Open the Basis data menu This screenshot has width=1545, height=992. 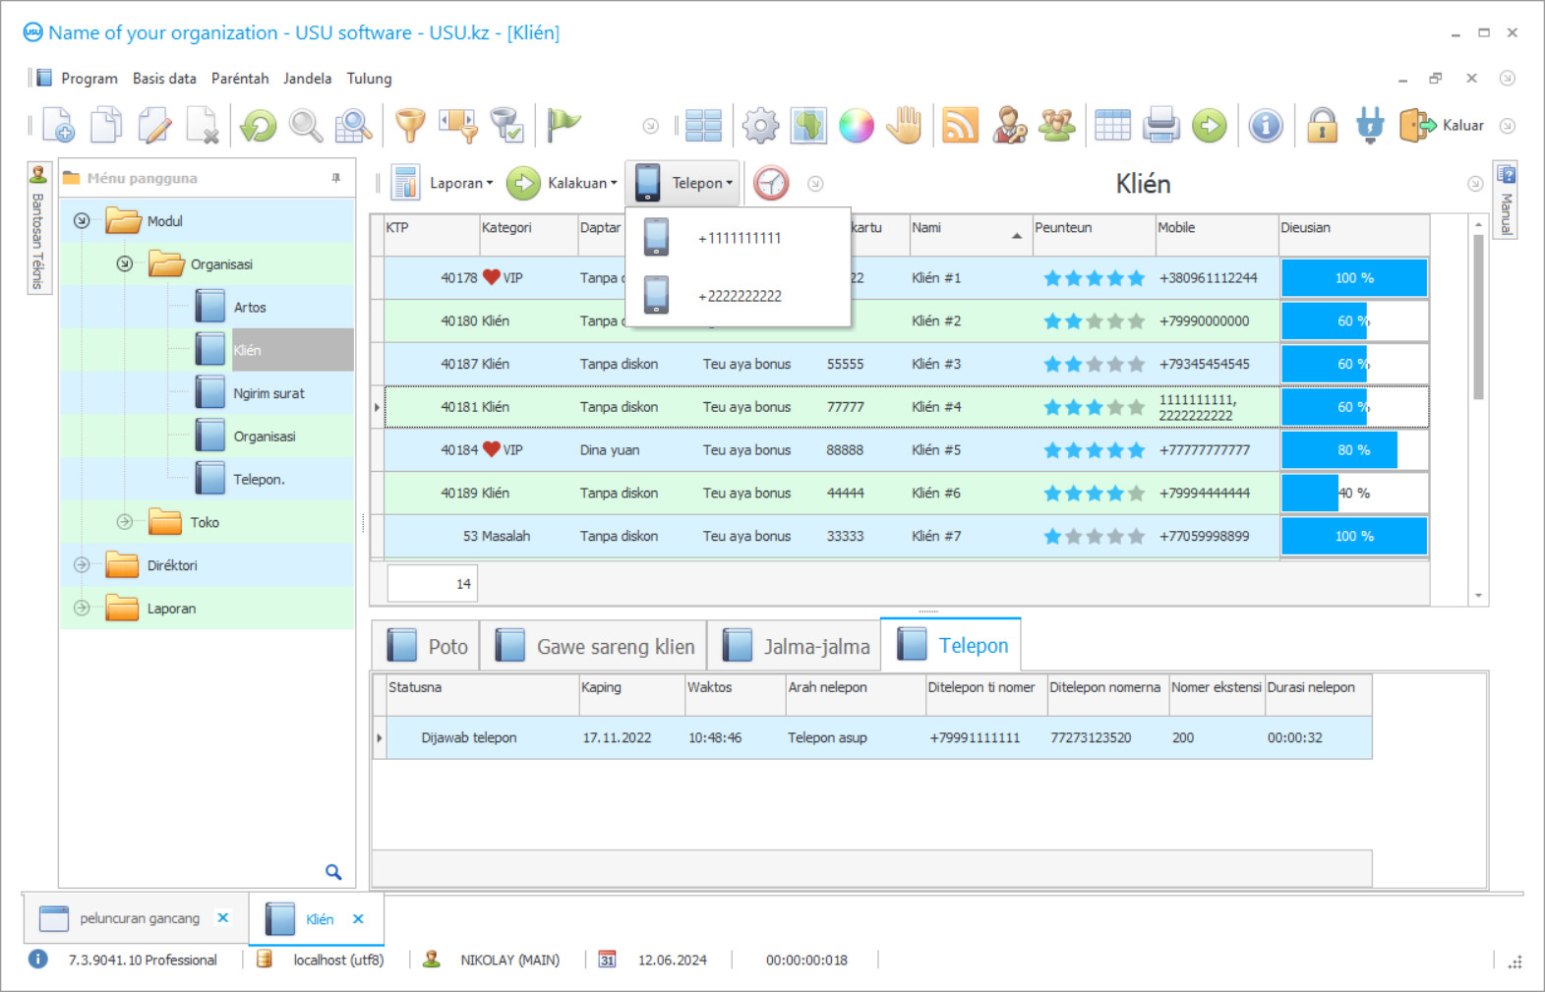pos(164,79)
